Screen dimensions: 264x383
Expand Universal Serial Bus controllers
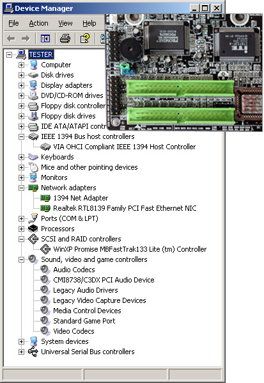[x=22, y=352]
